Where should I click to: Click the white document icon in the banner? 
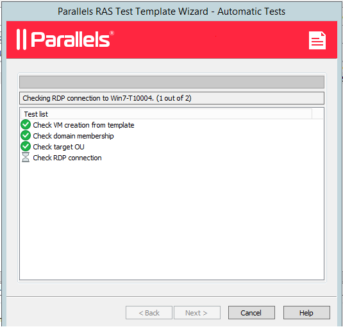tap(317, 40)
